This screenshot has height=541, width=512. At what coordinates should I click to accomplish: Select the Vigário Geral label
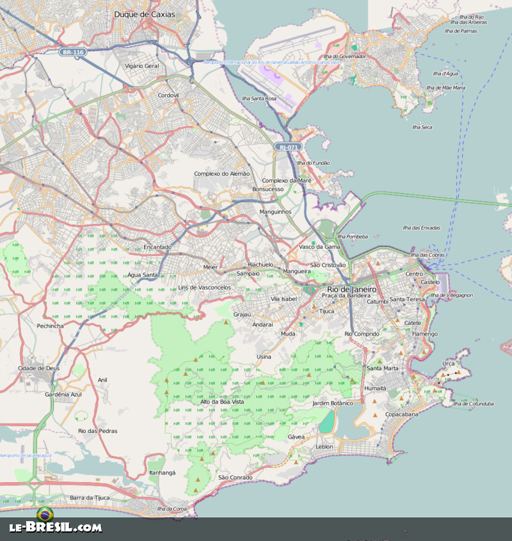point(142,66)
